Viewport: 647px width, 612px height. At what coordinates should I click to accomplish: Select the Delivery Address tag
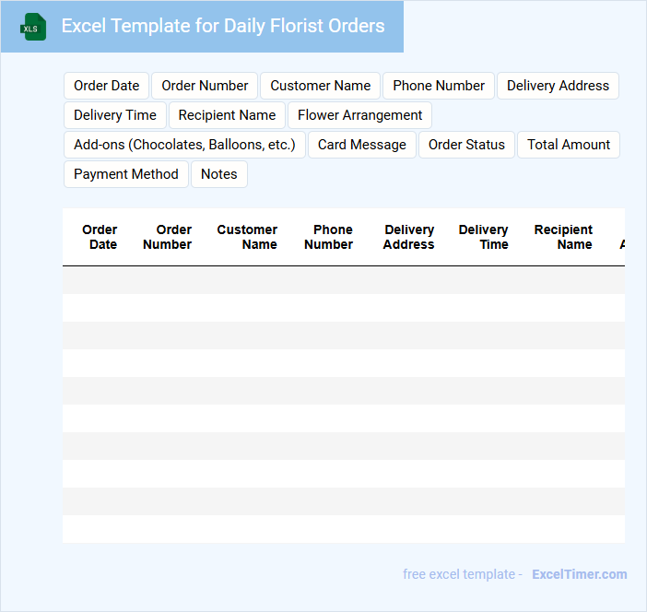pyautogui.click(x=558, y=86)
